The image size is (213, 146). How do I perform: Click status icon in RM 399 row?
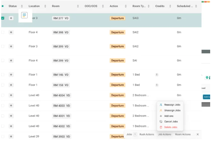coord(11,46)
